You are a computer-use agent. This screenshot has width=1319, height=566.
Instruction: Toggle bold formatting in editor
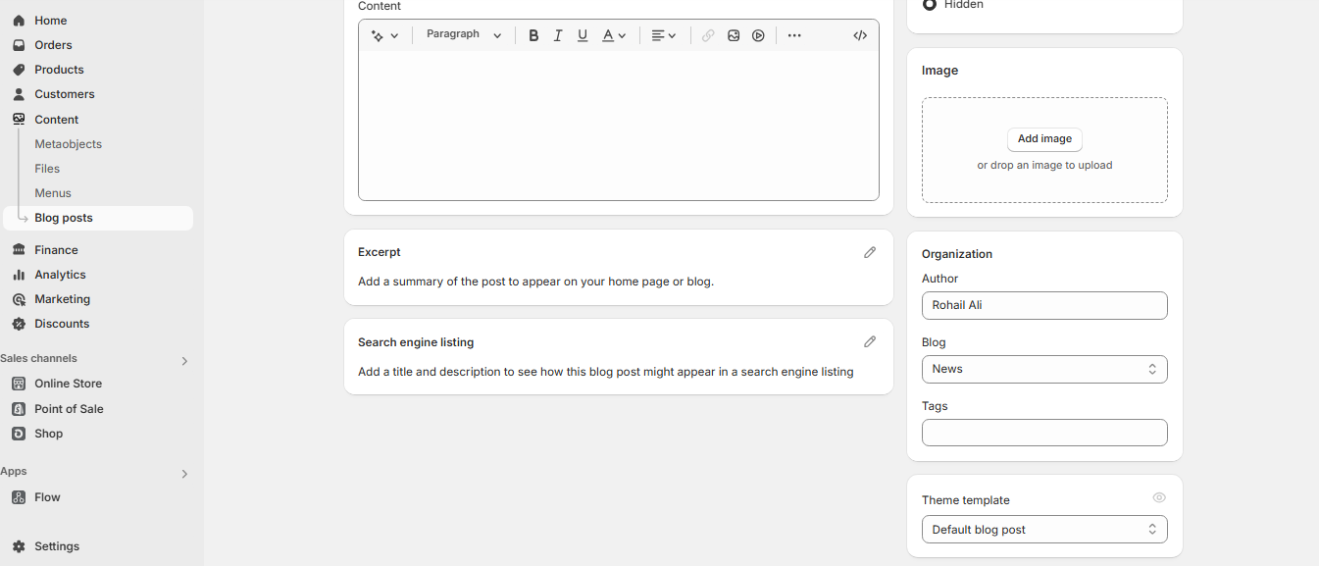pos(533,35)
